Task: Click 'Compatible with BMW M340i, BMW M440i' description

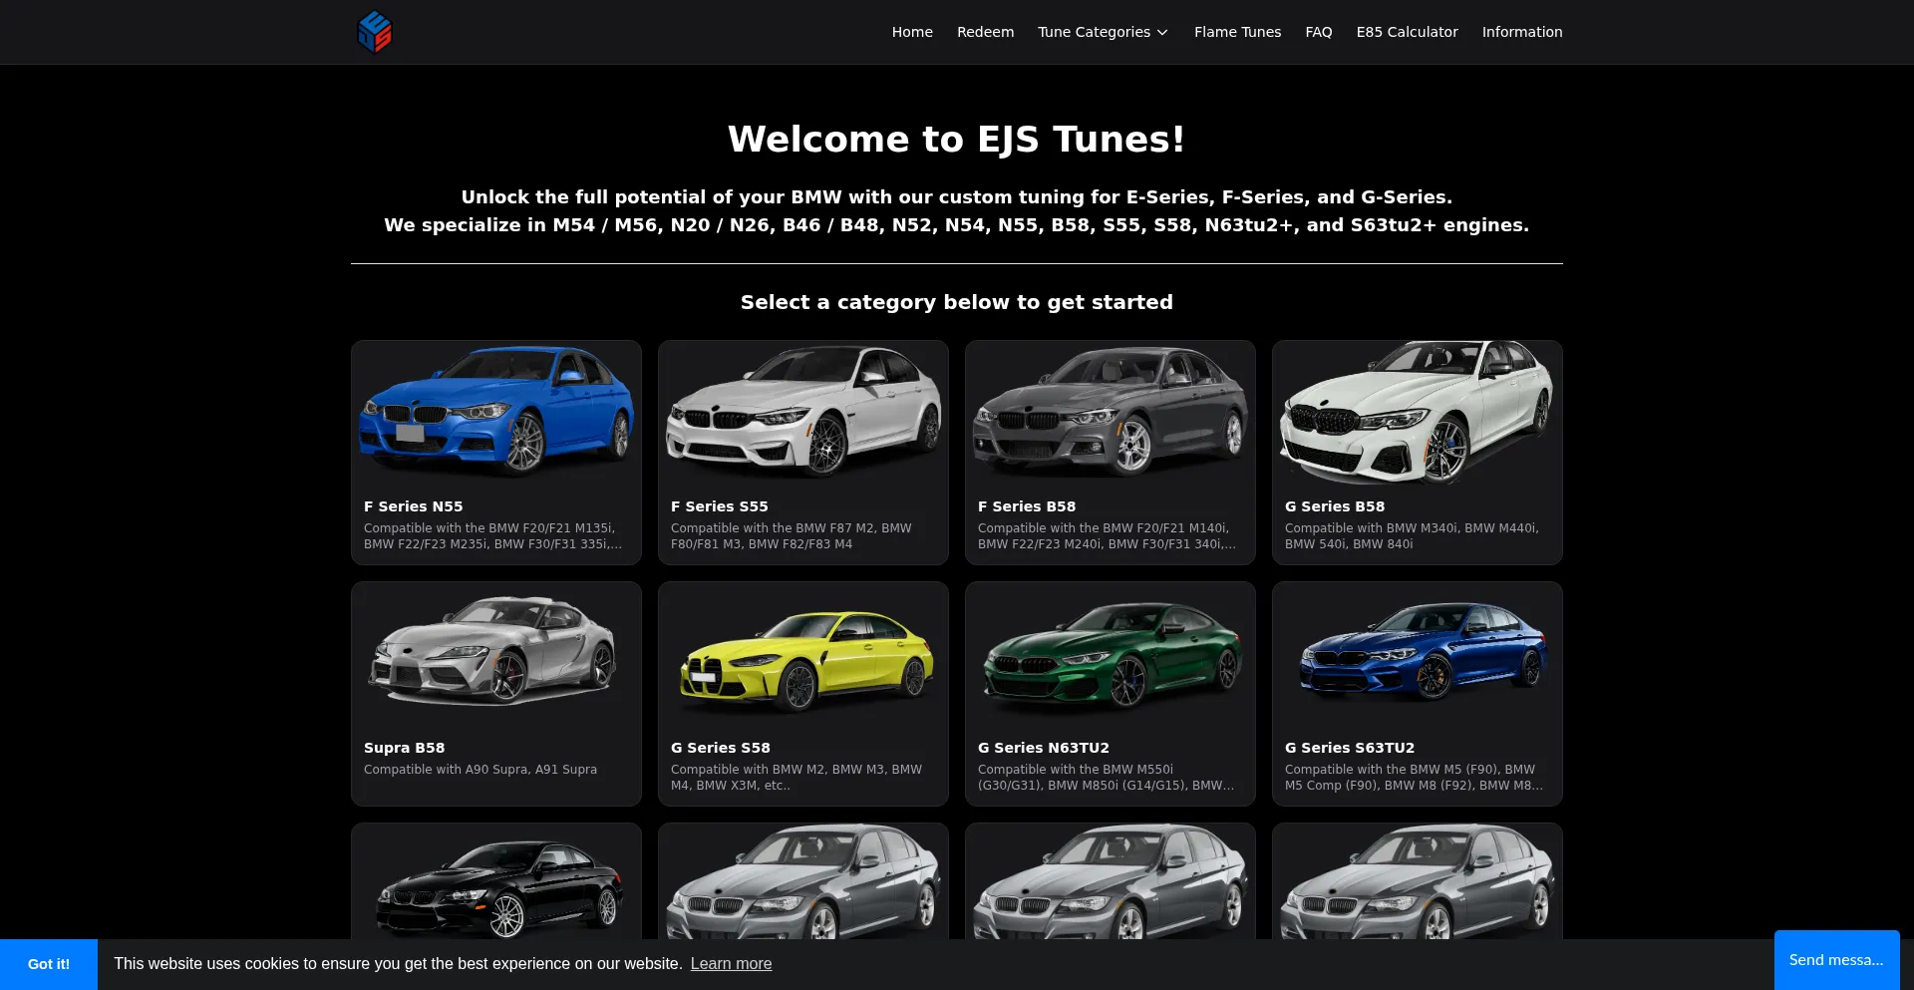Action: coord(1412,536)
